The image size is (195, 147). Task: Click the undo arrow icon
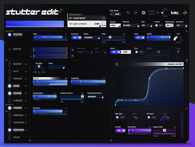(128, 13)
